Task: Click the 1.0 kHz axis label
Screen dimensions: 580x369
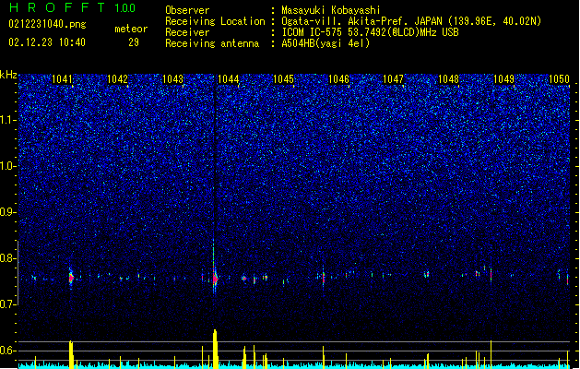Action: pos(8,166)
